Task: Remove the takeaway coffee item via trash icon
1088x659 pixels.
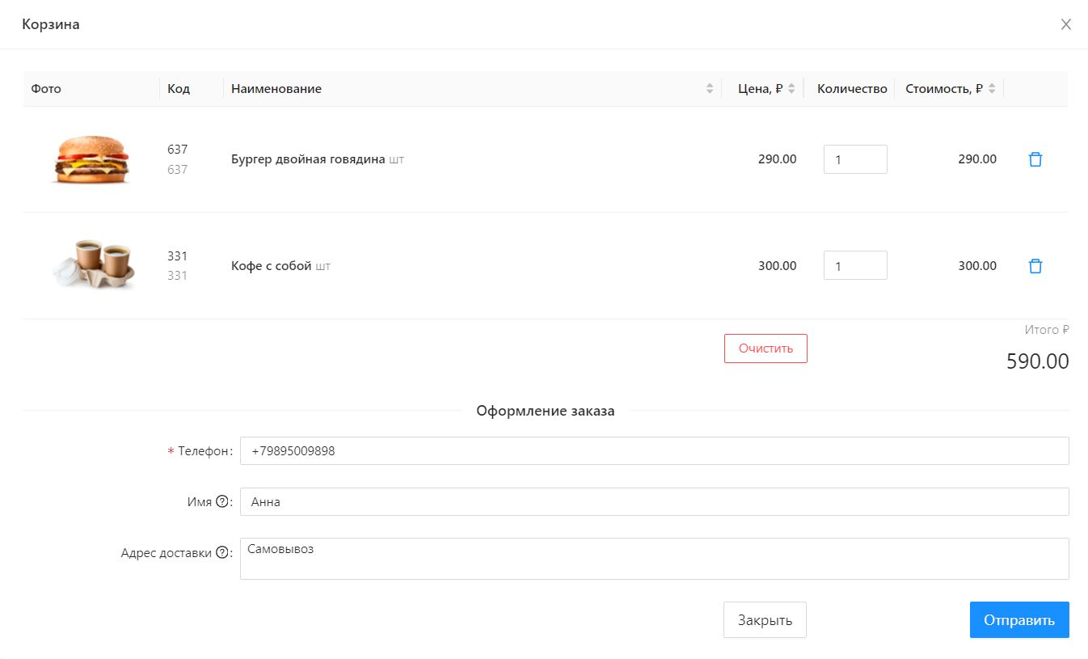Action: click(1035, 266)
